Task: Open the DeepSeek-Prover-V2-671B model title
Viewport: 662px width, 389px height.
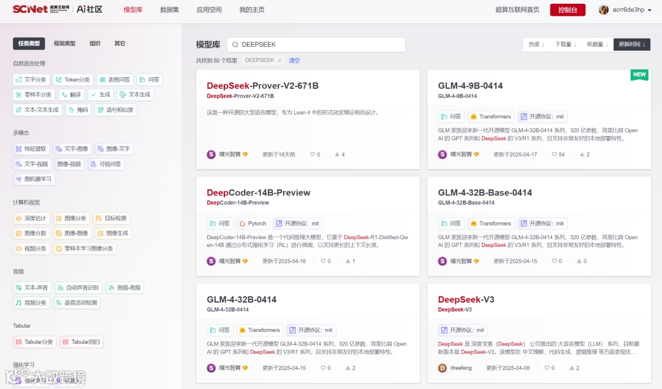Action: click(262, 86)
